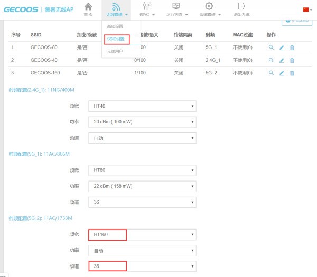Image resolution: width=317 pixels, height=277 pixels.
Task: Click the GECOOS-40 SSID name
Action: pyautogui.click(x=44, y=60)
